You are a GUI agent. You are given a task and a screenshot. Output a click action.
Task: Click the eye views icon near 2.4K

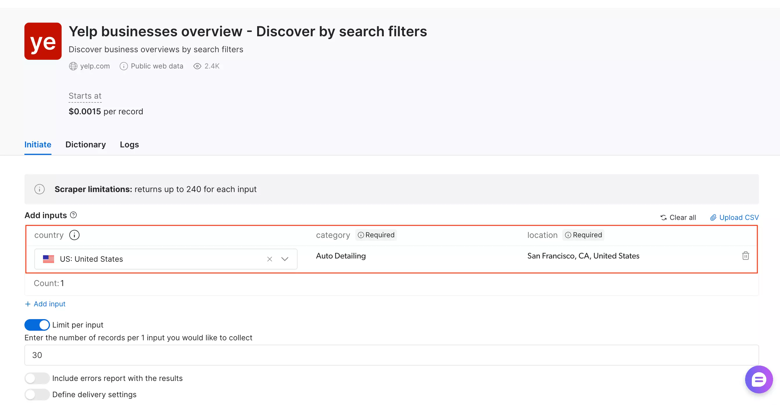(x=197, y=66)
